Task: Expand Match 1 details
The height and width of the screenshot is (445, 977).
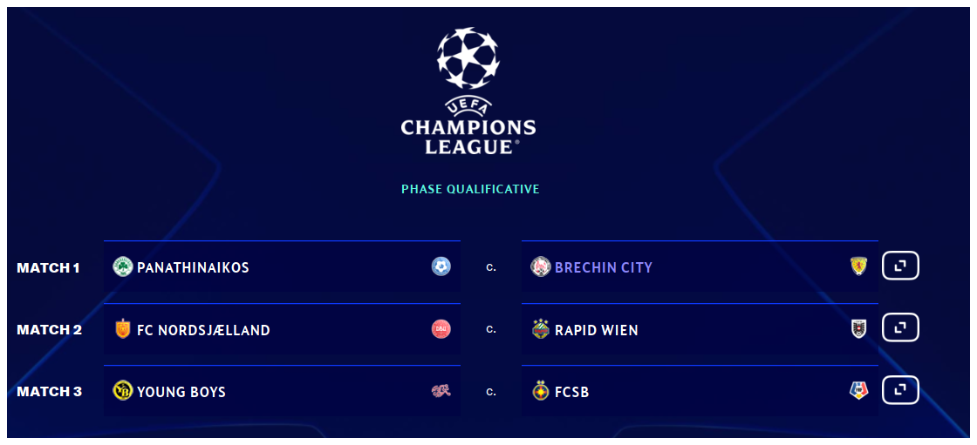Action: tap(900, 265)
